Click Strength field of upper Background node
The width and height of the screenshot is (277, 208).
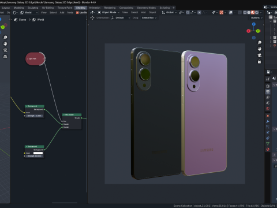pyautogui.click(x=35, y=116)
